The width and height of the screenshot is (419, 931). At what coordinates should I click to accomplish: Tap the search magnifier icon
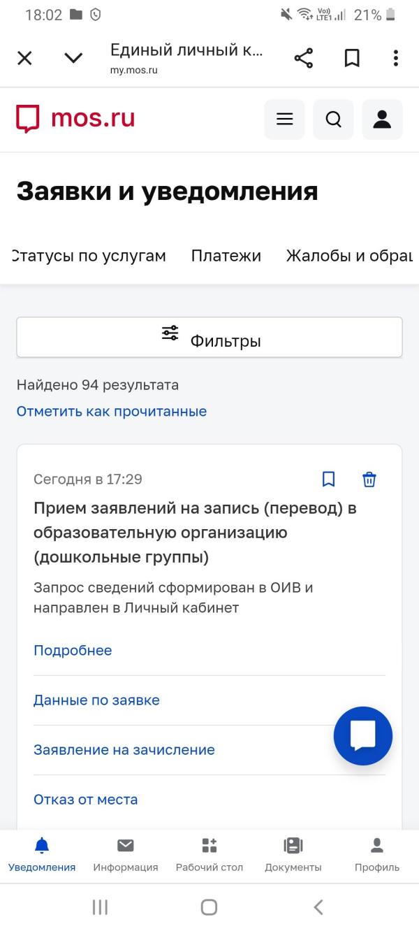[334, 120]
